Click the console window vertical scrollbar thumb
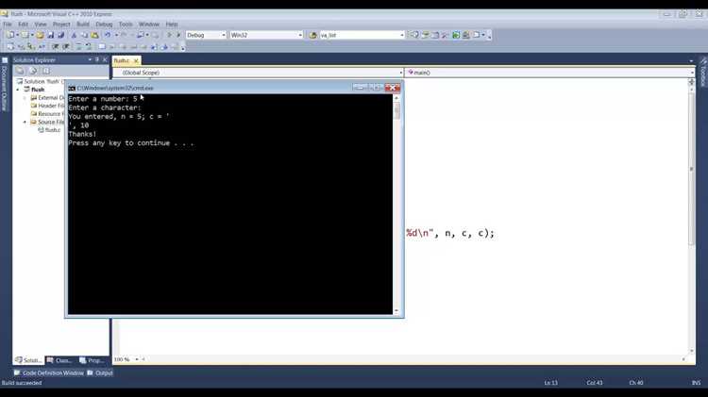This screenshot has width=708, height=397. 396,110
